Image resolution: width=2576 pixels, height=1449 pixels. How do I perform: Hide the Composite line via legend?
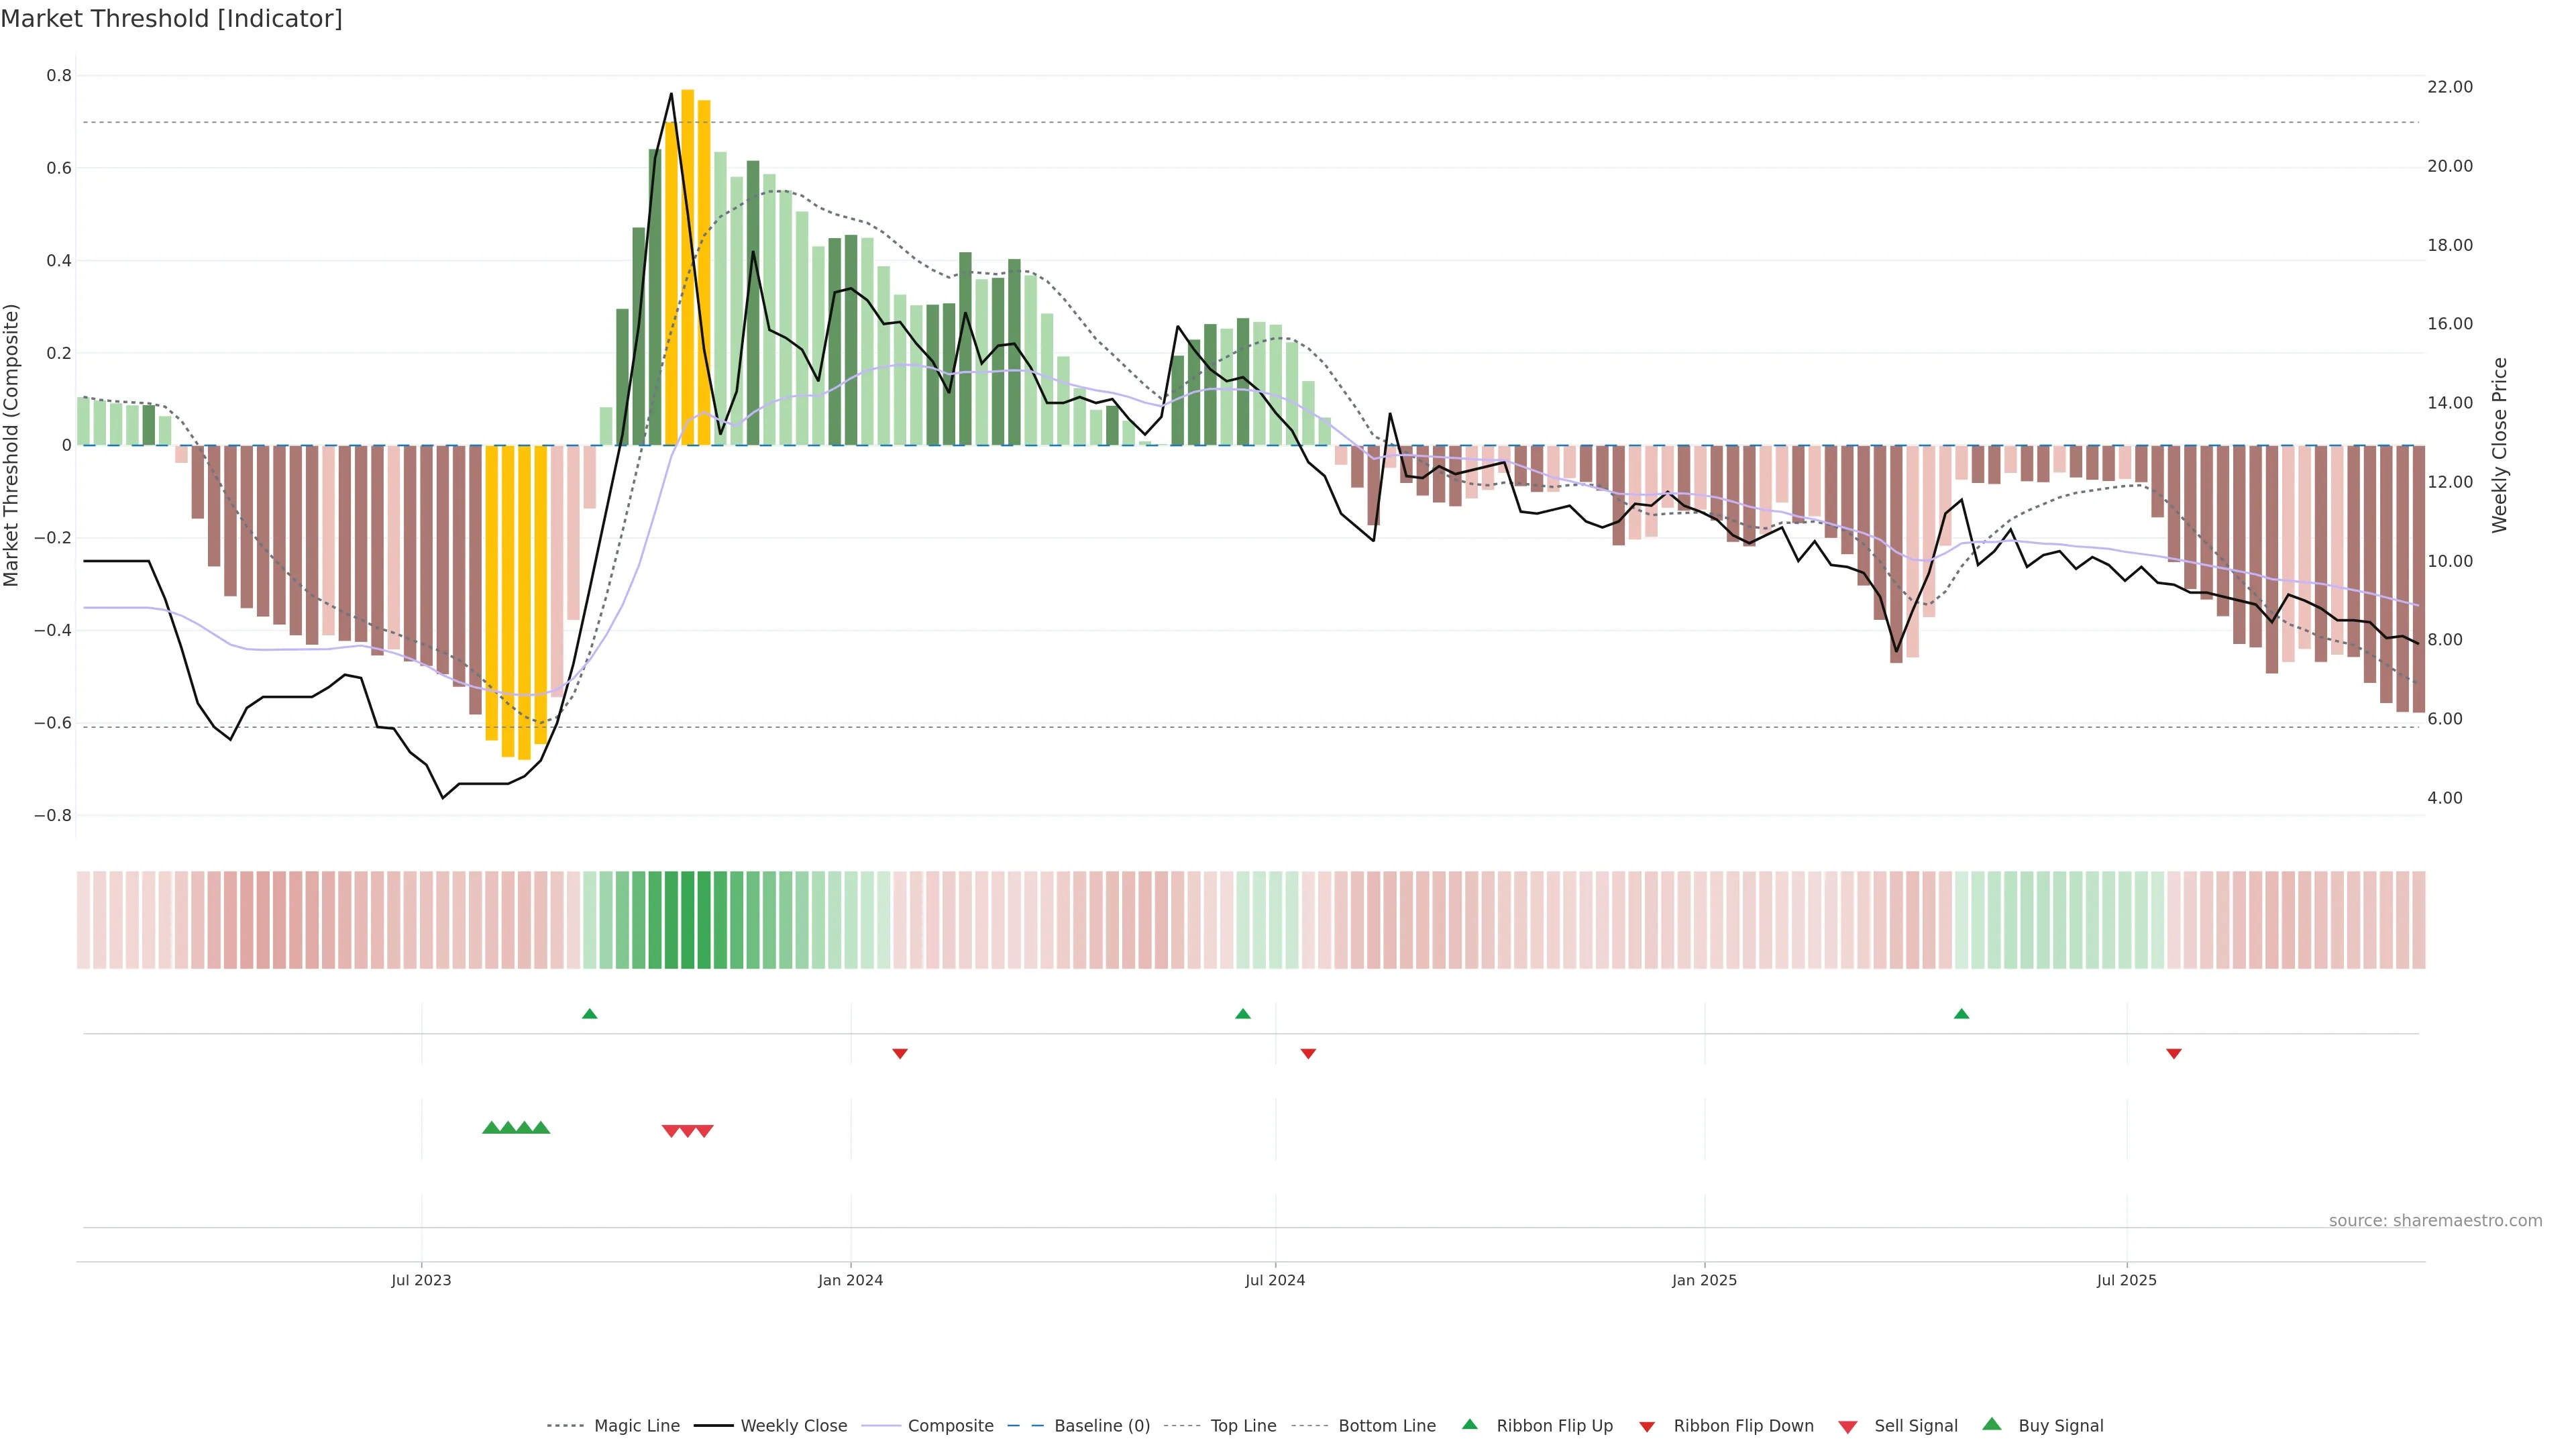pos(950,1426)
